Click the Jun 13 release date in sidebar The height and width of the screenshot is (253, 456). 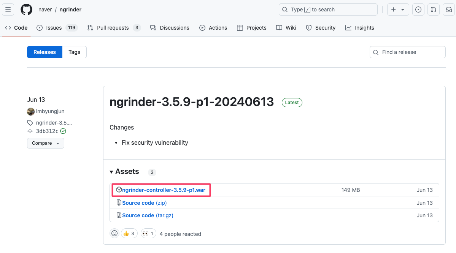36,100
